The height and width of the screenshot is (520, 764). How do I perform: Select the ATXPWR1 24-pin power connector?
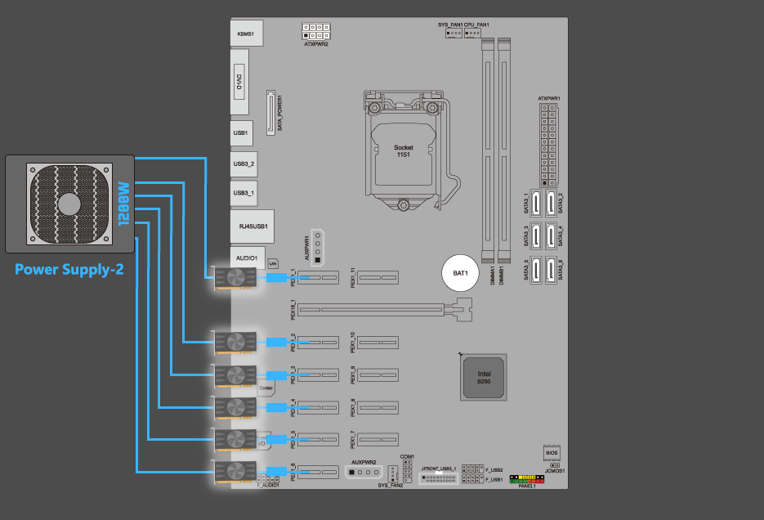point(548,145)
